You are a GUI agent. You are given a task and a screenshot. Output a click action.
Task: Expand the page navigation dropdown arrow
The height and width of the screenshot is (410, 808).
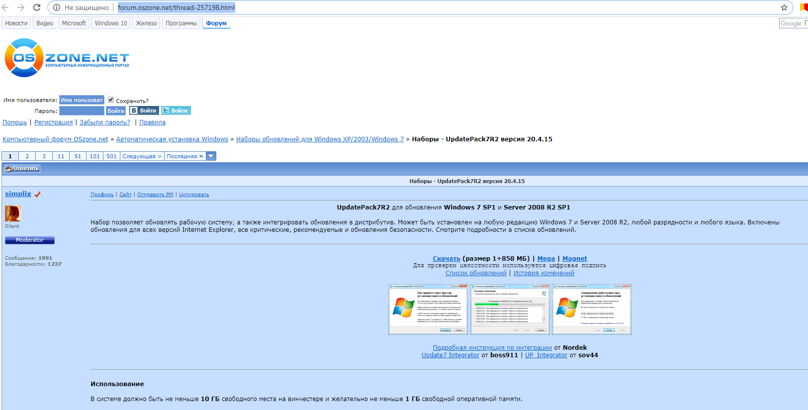point(211,156)
